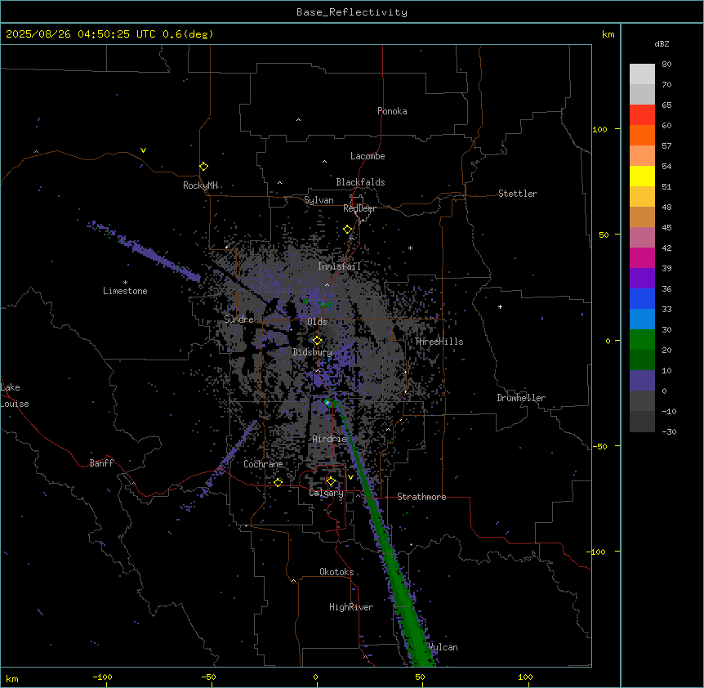
Task: Select the orange 57-60 dBZ legend swatch
Action: point(642,135)
